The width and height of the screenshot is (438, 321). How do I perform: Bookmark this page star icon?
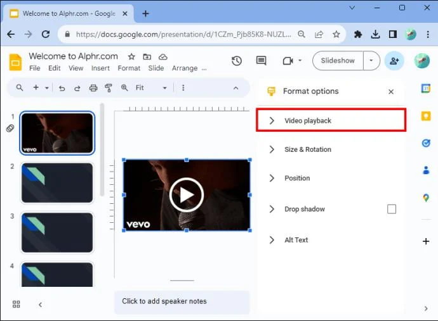tap(336, 34)
